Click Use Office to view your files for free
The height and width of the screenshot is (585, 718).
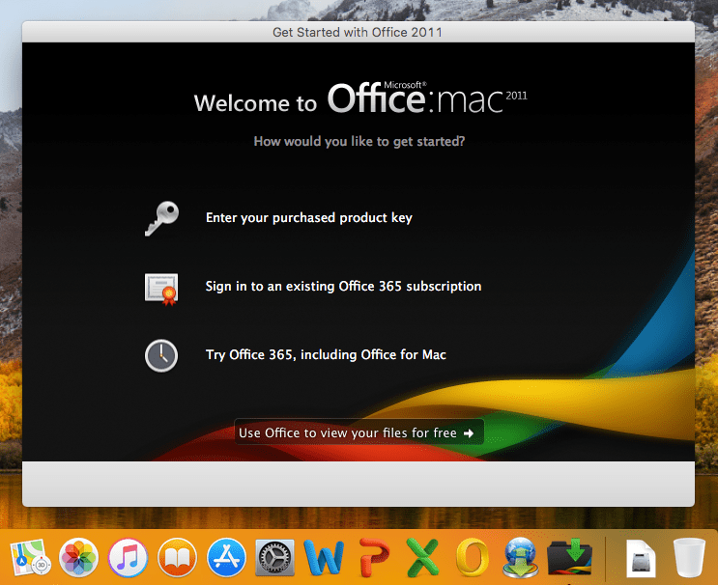click(x=359, y=432)
